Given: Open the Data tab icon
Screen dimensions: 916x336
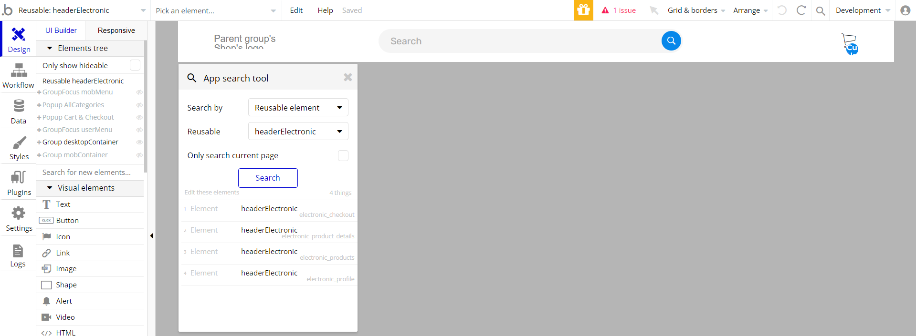Looking at the screenshot, I should (19, 106).
